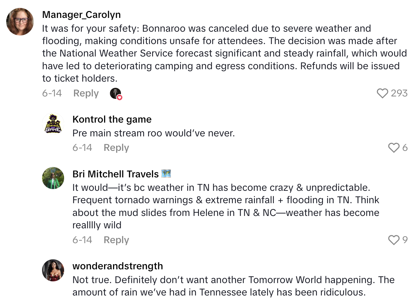
Task: Open the Manager_Carolyn username link
Action: 81,15
